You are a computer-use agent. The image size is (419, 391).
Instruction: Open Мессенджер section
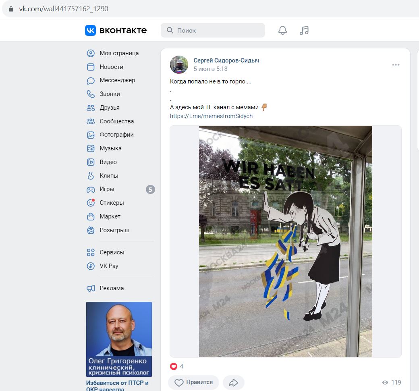(x=117, y=80)
